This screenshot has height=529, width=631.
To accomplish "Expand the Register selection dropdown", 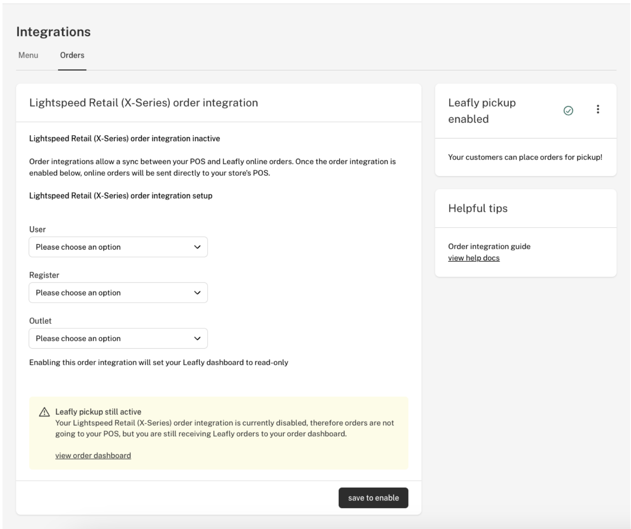I will click(118, 293).
